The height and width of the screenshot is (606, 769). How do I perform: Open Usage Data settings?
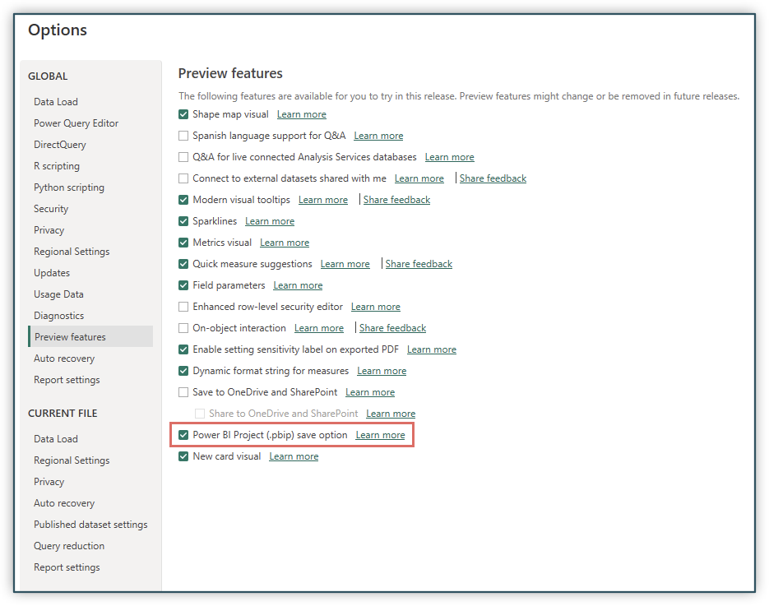[x=59, y=294]
